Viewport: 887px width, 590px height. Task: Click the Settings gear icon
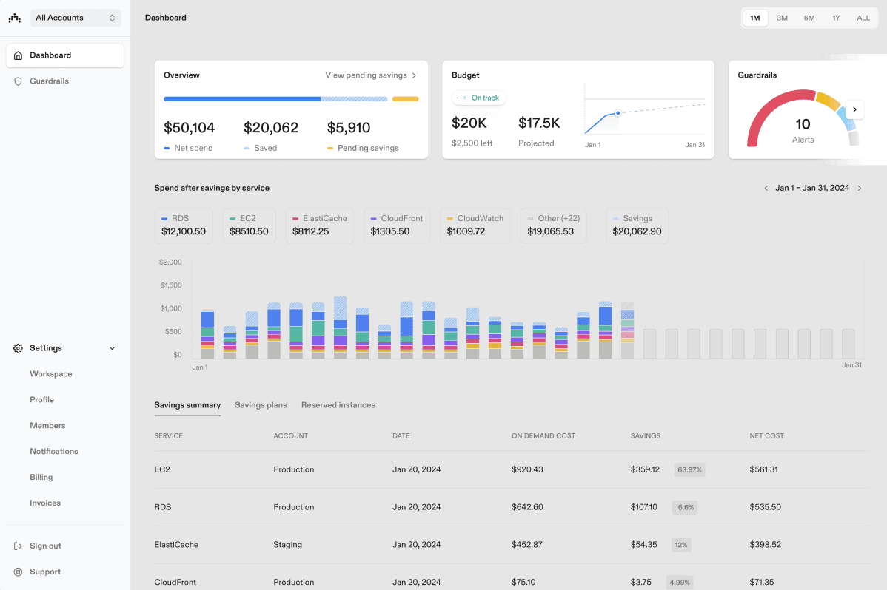tap(18, 348)
